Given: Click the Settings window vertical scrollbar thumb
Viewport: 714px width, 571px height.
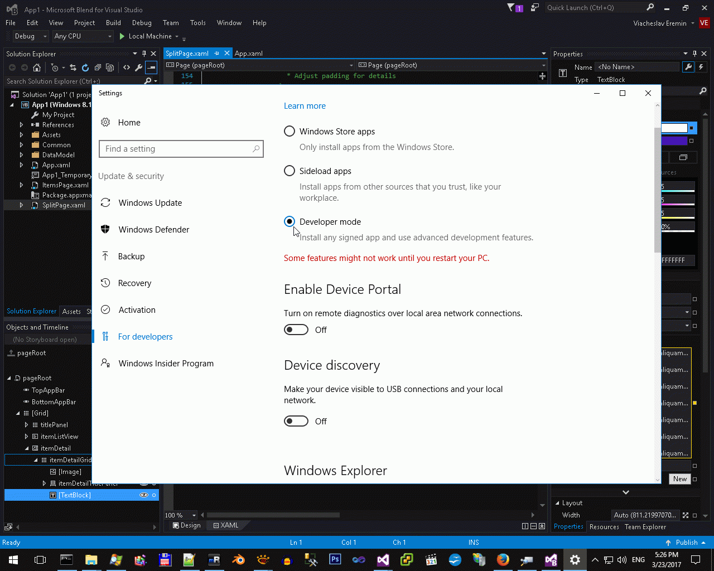Looking at the screenshot, I should [x=657, y=190].
